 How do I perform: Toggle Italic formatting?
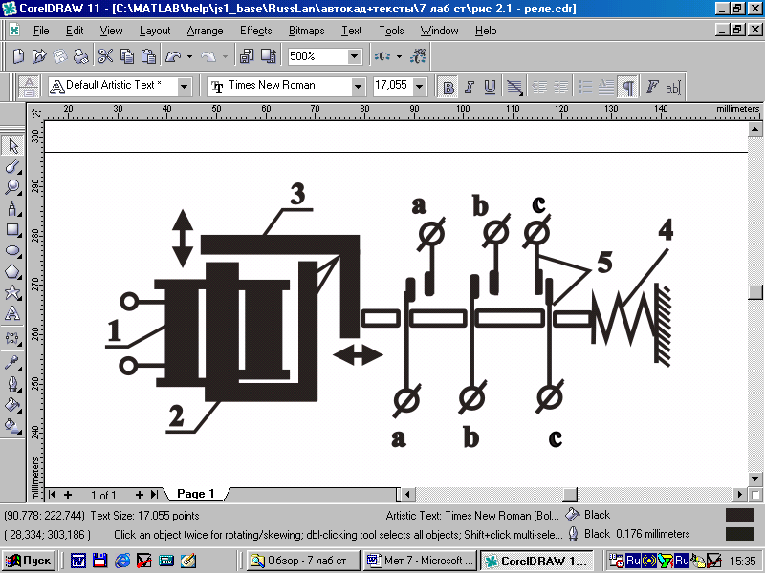[470, 87]
